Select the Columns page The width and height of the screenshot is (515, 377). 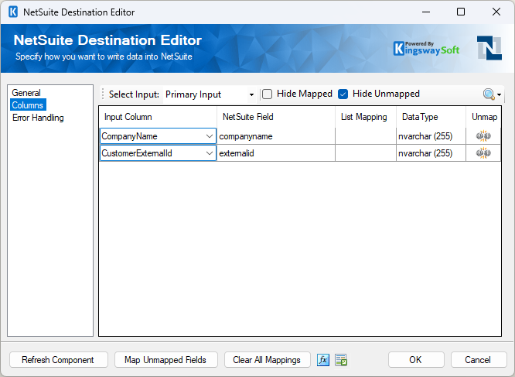[28, 105]
